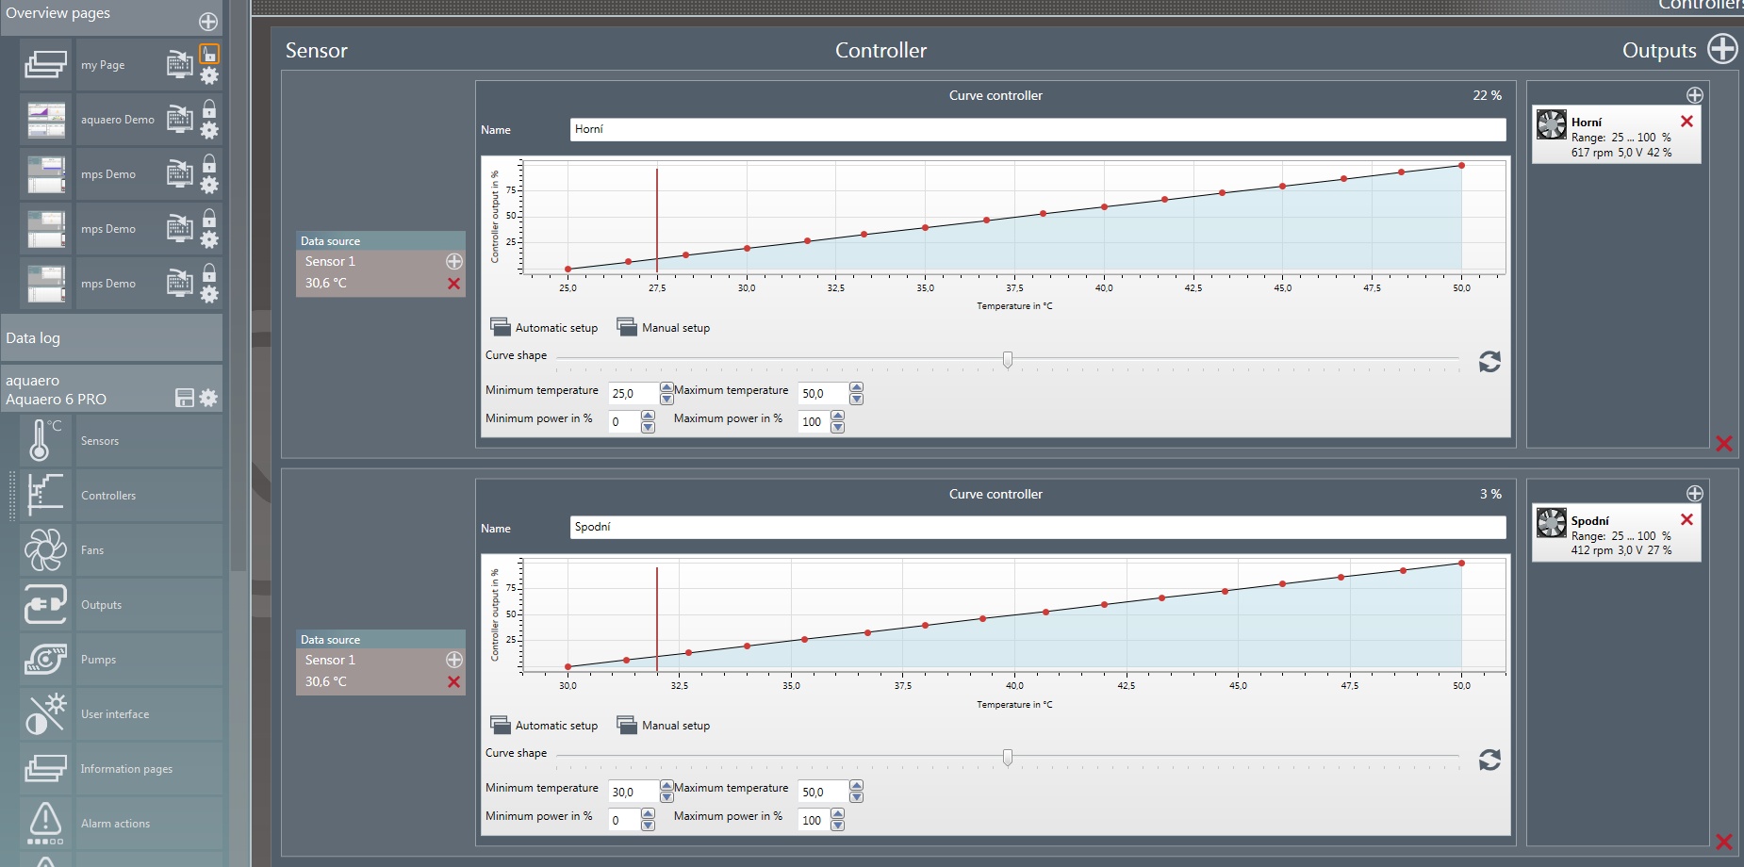Image resolution: width=1744 pixels, height=867 pixels.
Task: Click the plug Outputs icon
Action: (x=46, y=605)
